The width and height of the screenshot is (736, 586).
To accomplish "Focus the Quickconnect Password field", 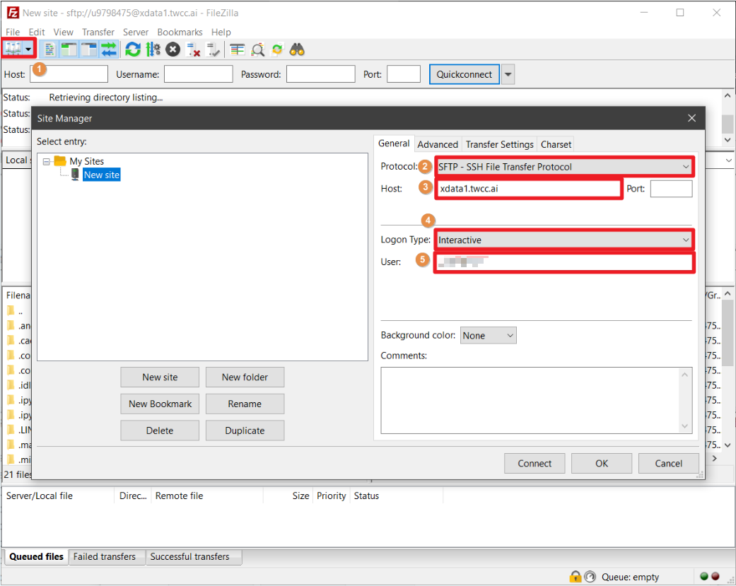I will [320, 74].
